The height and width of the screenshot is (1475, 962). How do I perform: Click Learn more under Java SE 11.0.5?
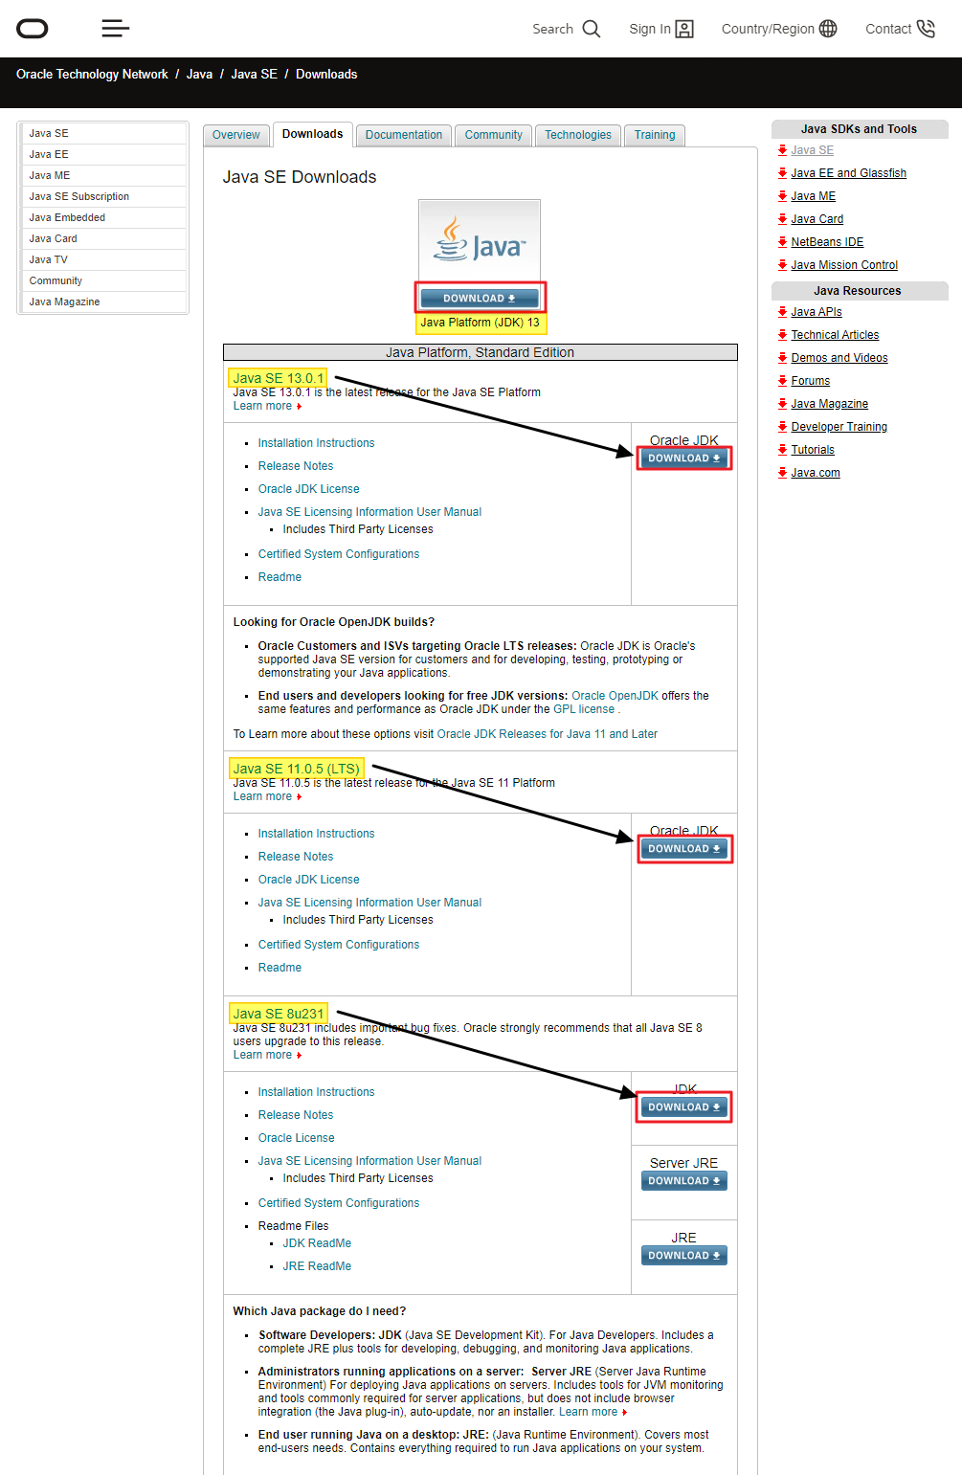[x=262, y=796]
